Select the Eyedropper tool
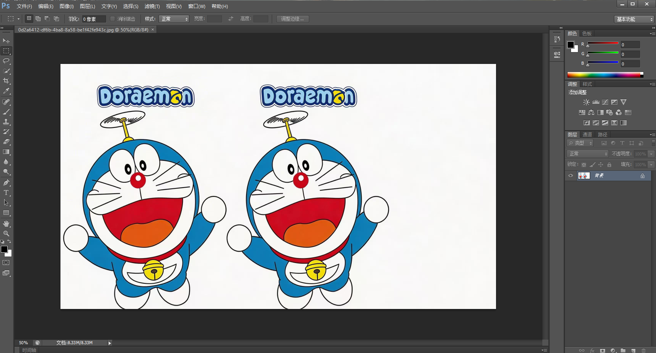 (6, 91)
